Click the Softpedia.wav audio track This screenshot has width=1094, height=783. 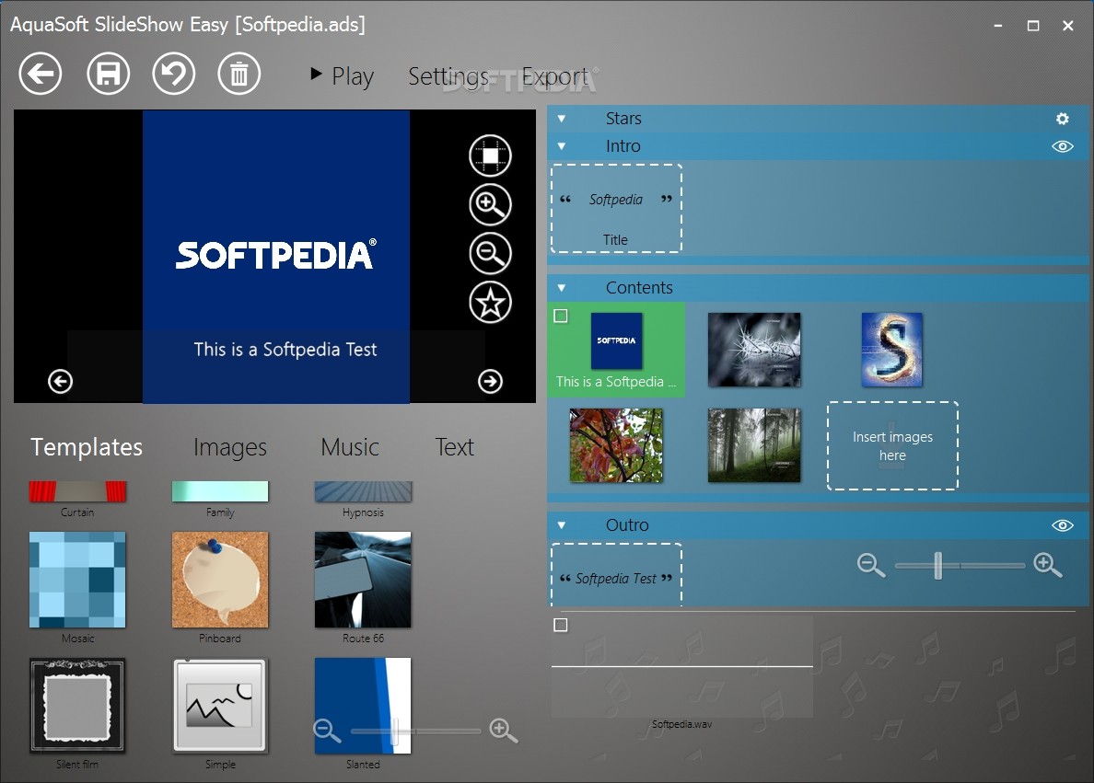pos(682,666)
